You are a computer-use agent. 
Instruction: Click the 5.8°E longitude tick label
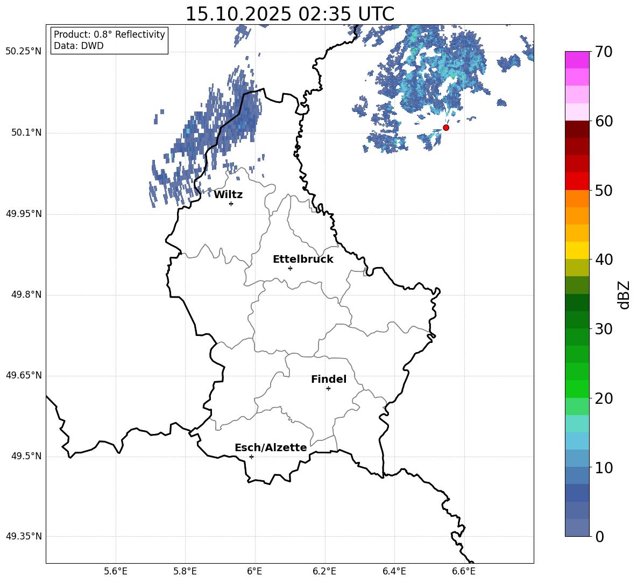tap(185, 571)
